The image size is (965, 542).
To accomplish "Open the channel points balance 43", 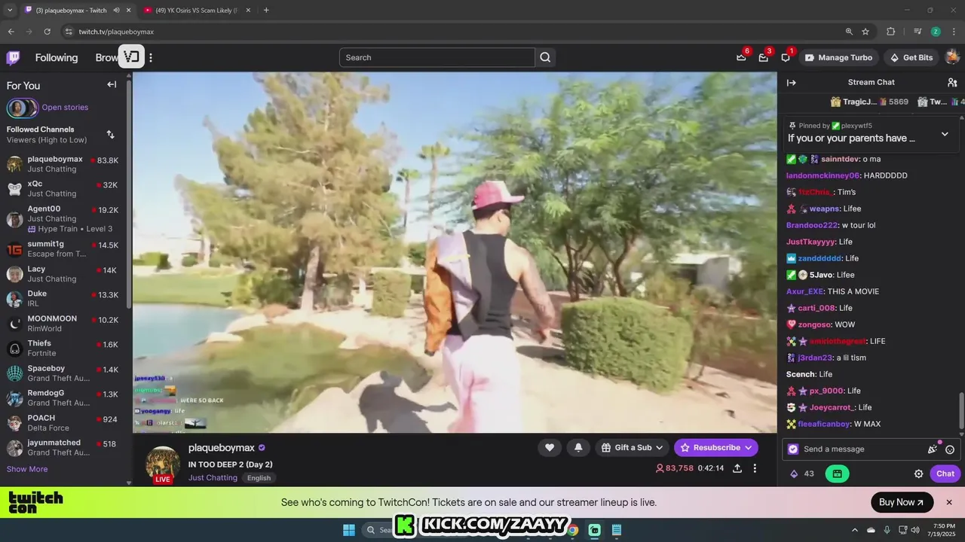I will click(x=801, y=473).
